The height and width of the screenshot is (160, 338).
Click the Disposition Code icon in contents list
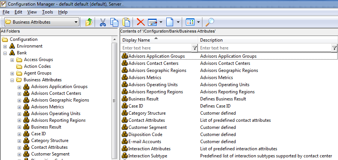pyautogui.click(x=125, y=135)
